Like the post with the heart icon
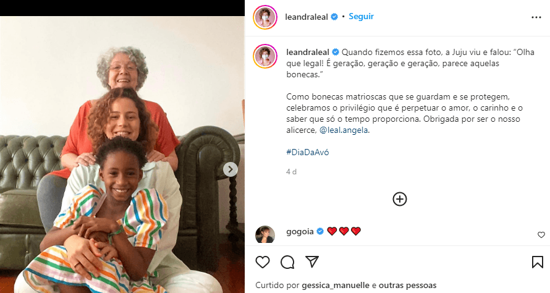This screenshot has width=550, height=293. point(263,262)
